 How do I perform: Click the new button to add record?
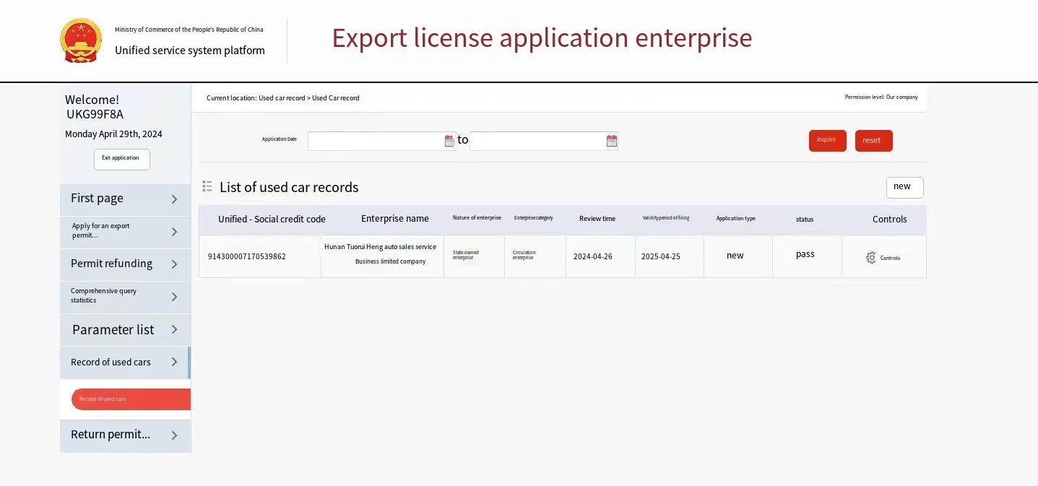(904, 187)
